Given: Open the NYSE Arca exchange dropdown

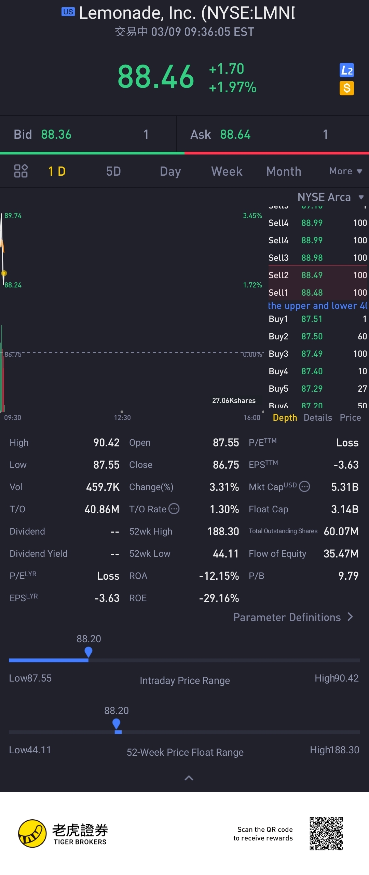Looking at the screenshot, I should pos(330,197).
